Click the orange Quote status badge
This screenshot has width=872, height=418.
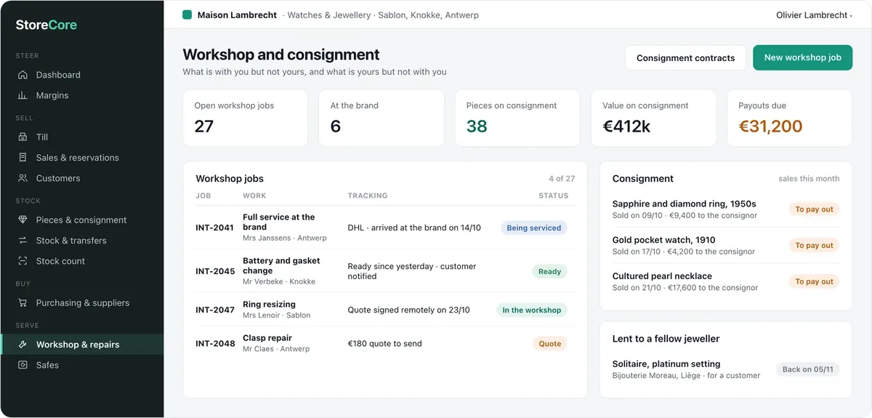point(549,343)
